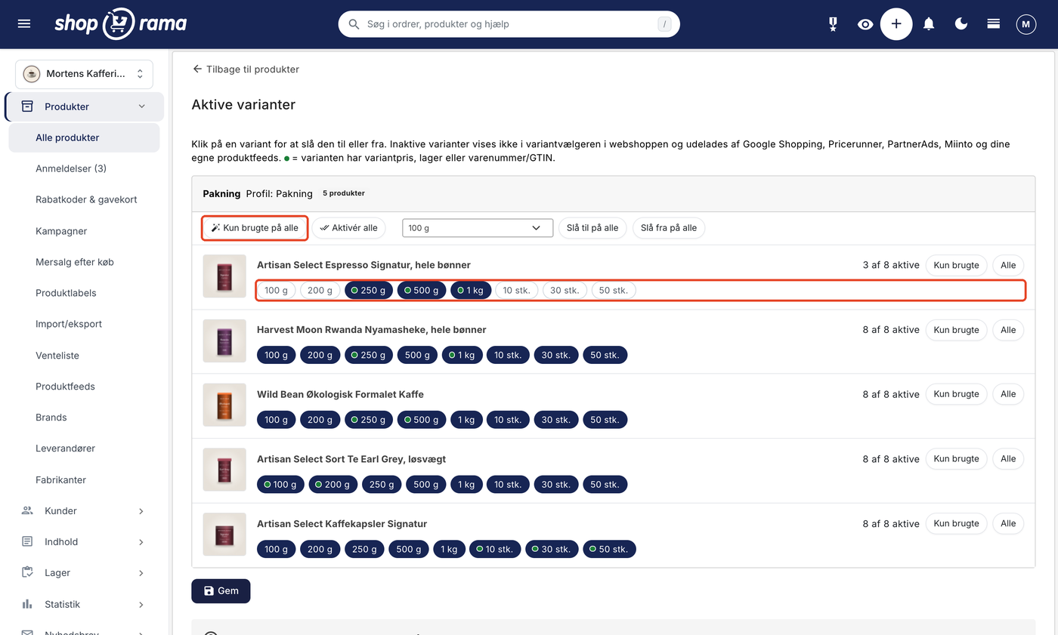
Task: Preview shop with the eye icon
Action: point(865,24)
